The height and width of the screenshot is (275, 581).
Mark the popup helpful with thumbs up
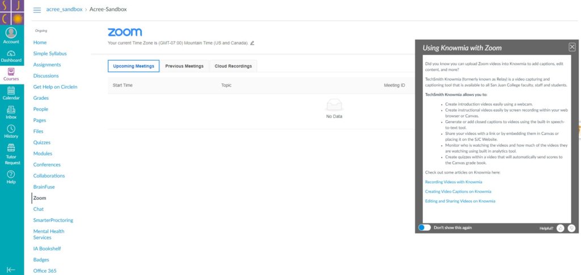click(x=560, y=228)
